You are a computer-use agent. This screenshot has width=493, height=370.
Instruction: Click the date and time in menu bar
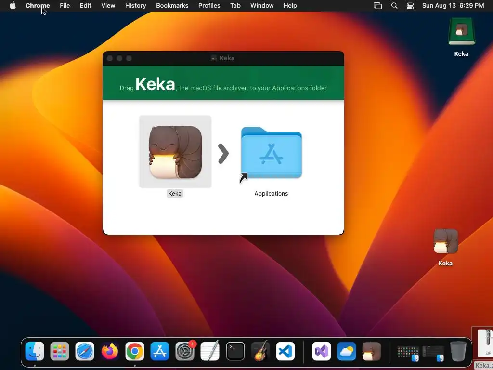pyautogui.click(x=453, y=5)
